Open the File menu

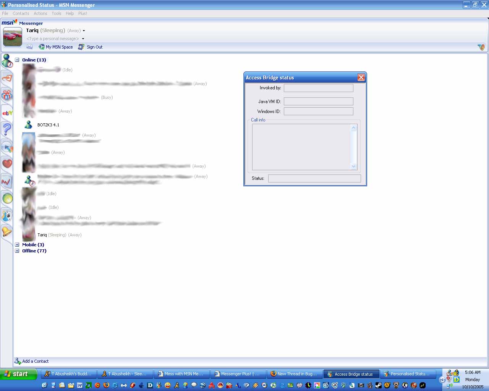click(x=5, y=13)
